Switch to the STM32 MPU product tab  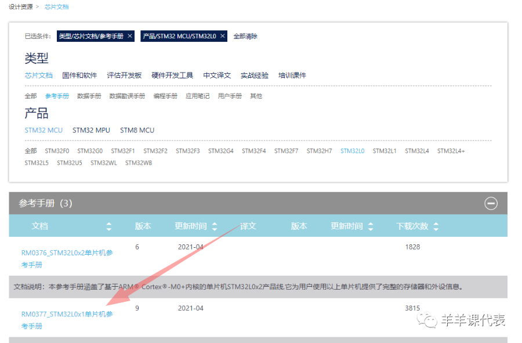(91, 130)
